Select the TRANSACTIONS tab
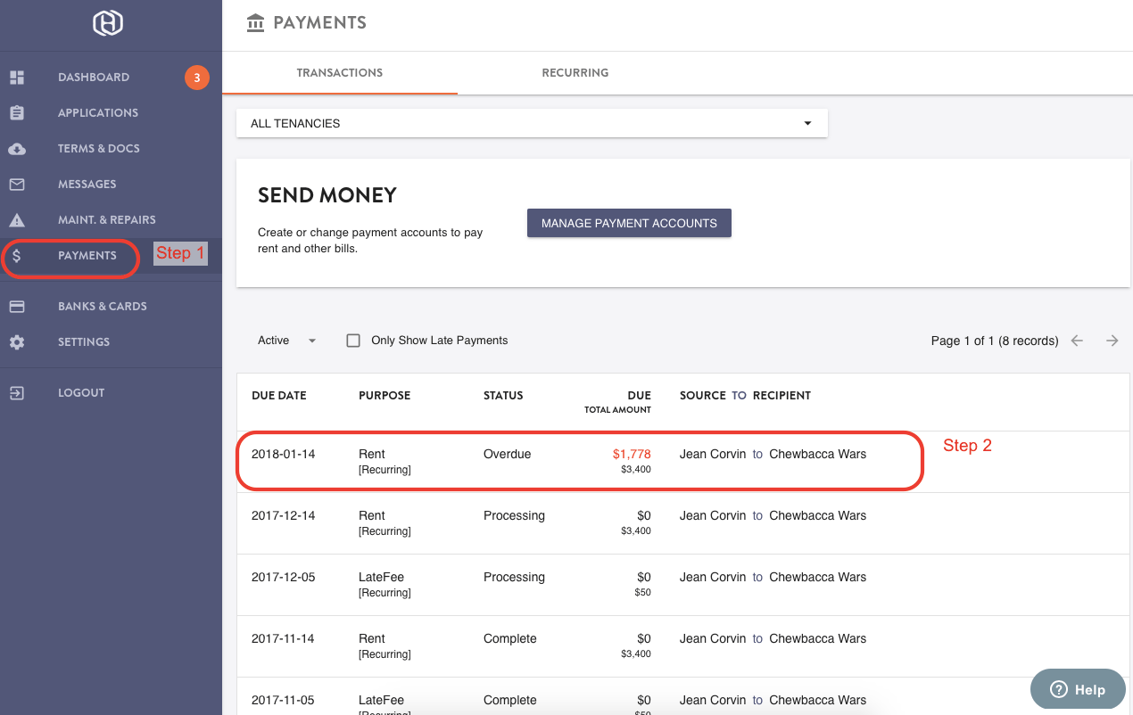 [x=340, y=72]
